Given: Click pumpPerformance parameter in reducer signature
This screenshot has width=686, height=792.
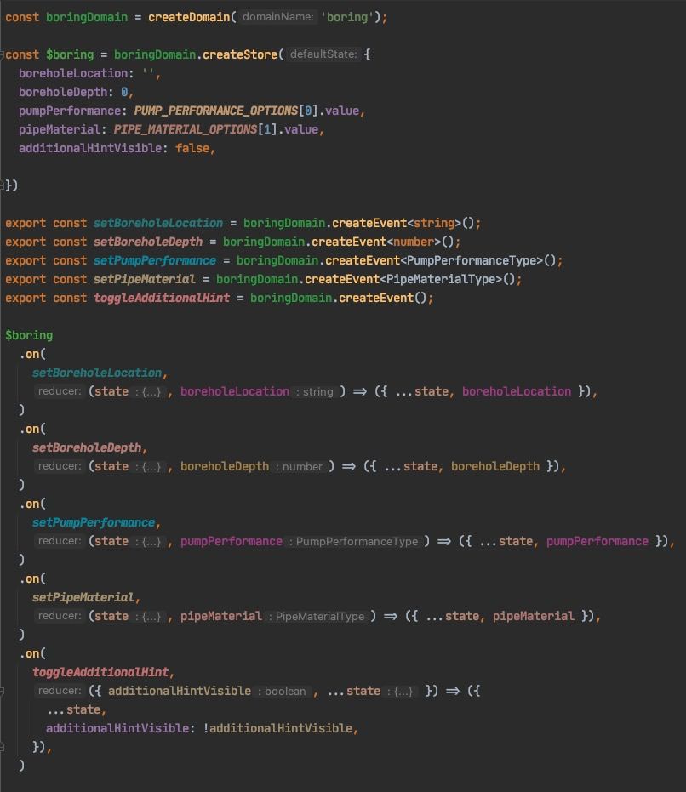Looking at the screenshot, I should (x=232, y=541).
